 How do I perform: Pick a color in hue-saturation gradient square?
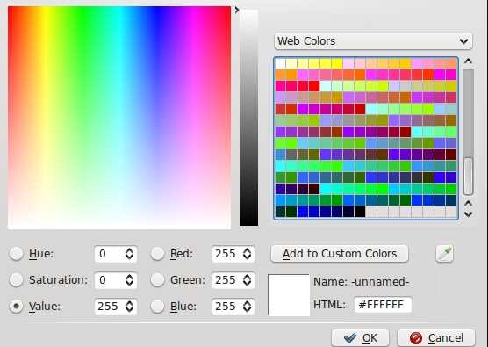click(119, 118)
